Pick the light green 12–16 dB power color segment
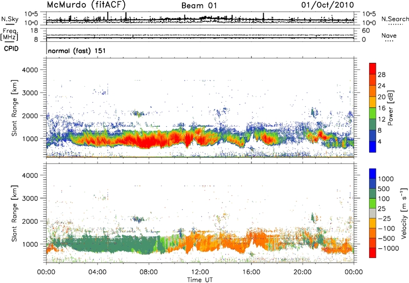The height and width of the screenshot is (283, 409). coord(373,113)
